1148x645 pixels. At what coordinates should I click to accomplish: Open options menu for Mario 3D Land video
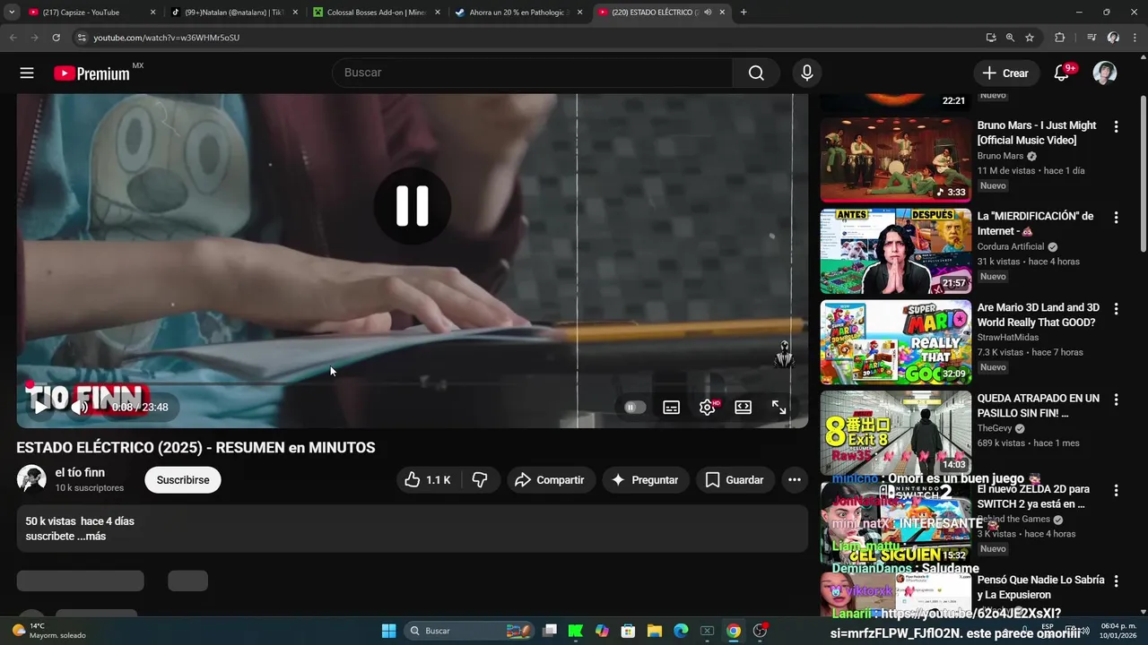pyautogui.click(x=1116, y=309)
